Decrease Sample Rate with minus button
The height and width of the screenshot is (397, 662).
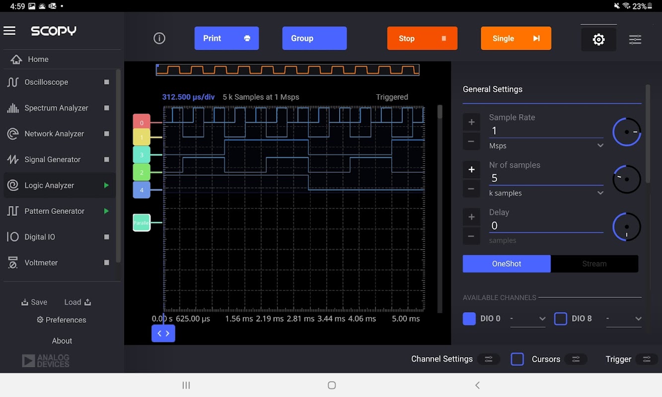pyautogui.click(x=471, y=141)
